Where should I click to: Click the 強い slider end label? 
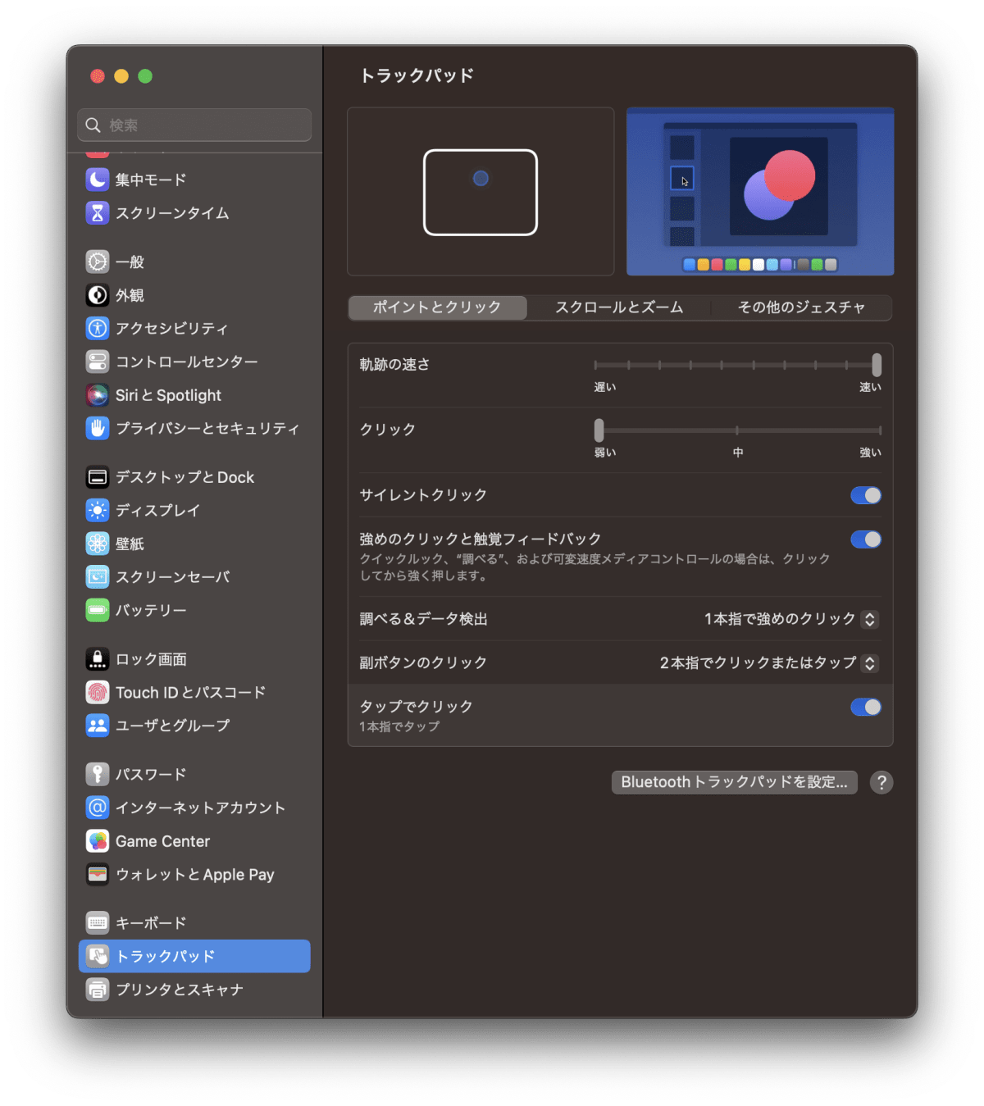pos(870,453)
